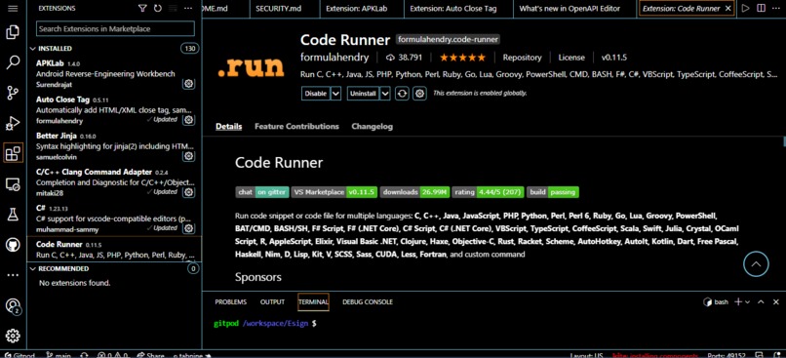Open the Disable button dropdown arrow
Image resolution: width=786 pixels, height=358 pixels.
tap(335, 94)
